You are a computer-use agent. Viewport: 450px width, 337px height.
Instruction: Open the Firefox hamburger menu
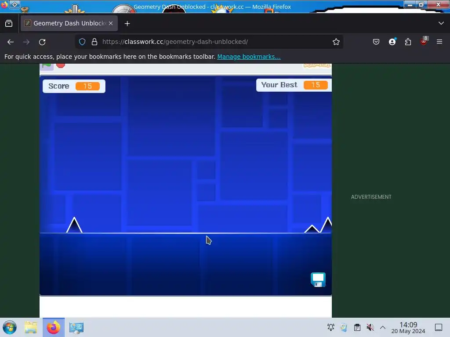439,42
